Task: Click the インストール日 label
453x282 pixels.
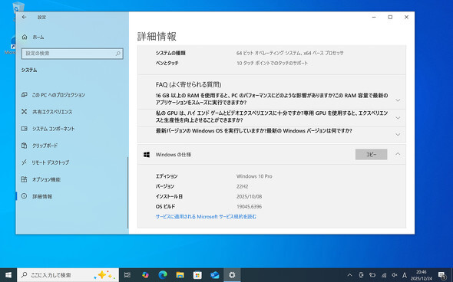Action: 169,196
